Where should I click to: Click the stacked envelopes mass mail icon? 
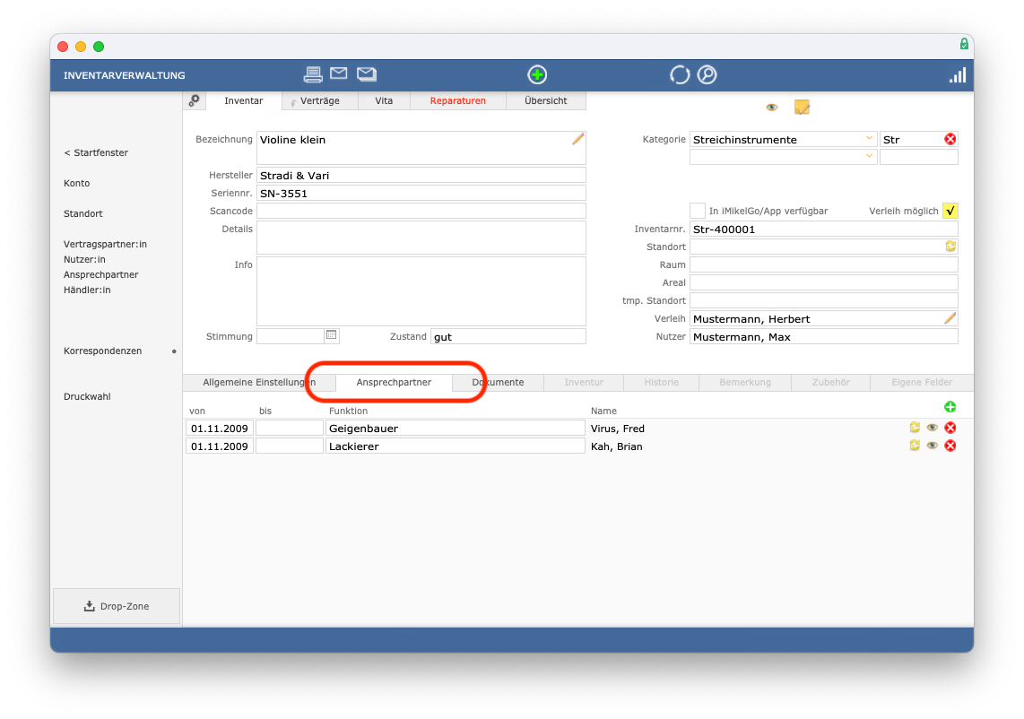(x=367, y=74)
